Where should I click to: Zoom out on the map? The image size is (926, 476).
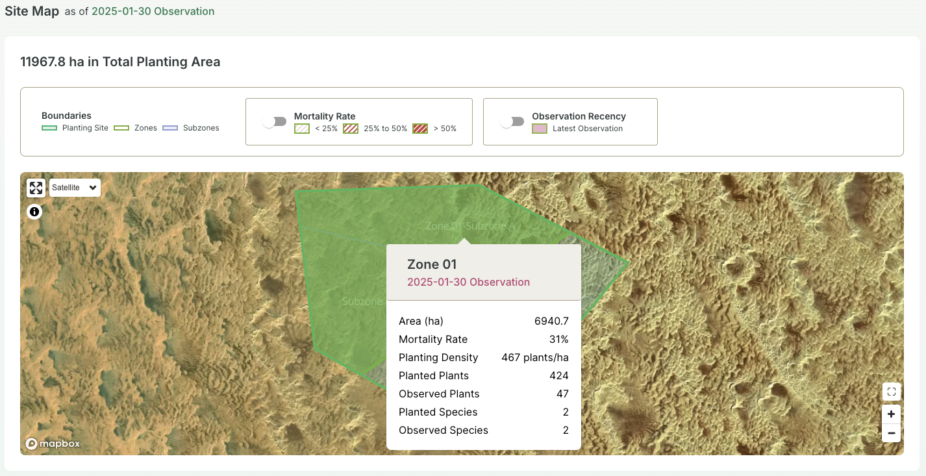point(892,433)
